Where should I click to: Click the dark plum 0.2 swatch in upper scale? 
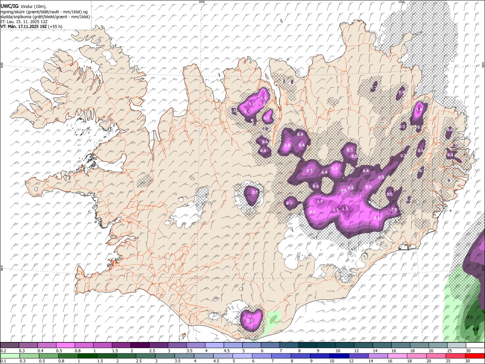[x=9, y=345]
